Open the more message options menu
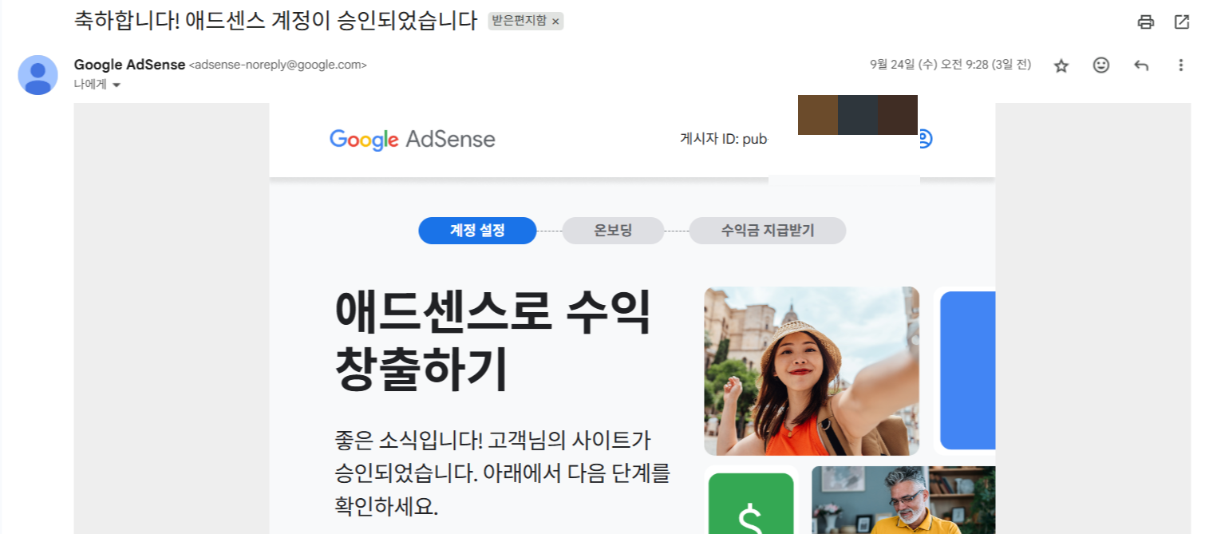The width and height of the screenshot is (1209, 534). (1180, 65)
